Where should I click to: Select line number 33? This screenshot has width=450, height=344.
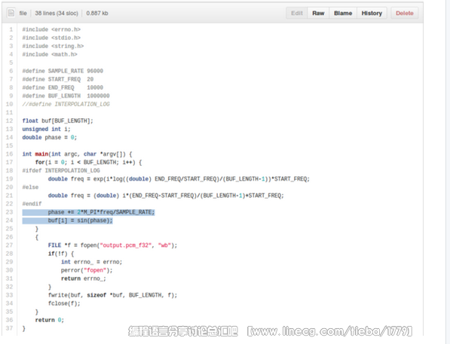tap(10, 295)
